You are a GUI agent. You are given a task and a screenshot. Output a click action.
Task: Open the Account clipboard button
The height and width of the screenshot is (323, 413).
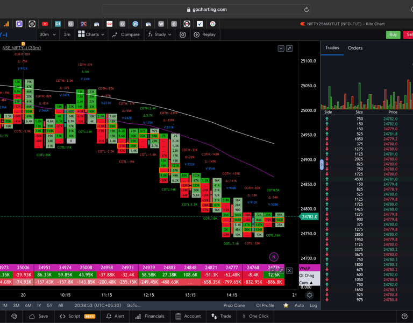(x=189, y=316)
